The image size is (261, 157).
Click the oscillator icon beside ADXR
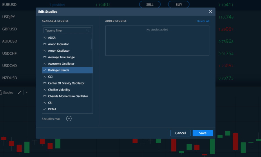pos(45,38)
